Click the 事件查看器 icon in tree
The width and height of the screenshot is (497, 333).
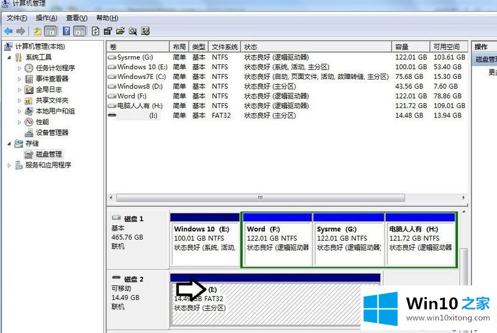(x=29, y=78)
